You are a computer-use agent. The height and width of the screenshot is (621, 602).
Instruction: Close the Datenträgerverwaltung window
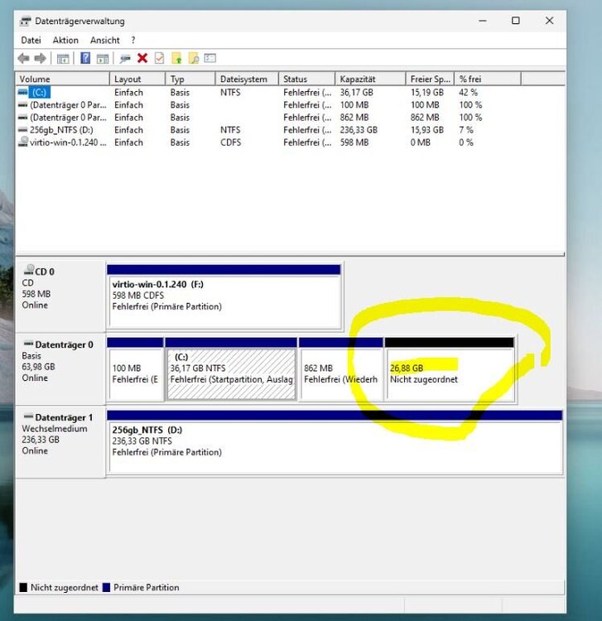point(549,21)
